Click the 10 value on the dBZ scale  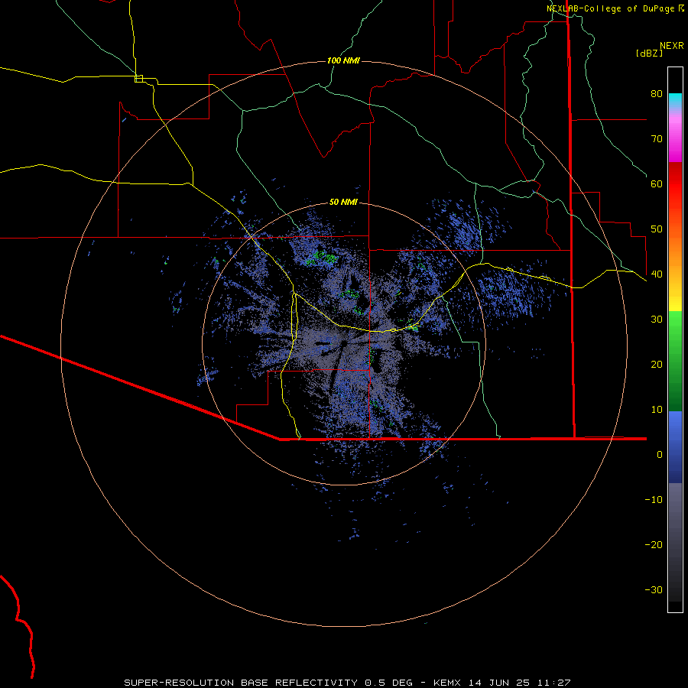657,410
